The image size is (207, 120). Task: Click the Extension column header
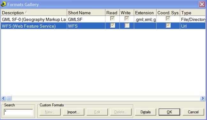pyautogui.click(x=145, y=13)
